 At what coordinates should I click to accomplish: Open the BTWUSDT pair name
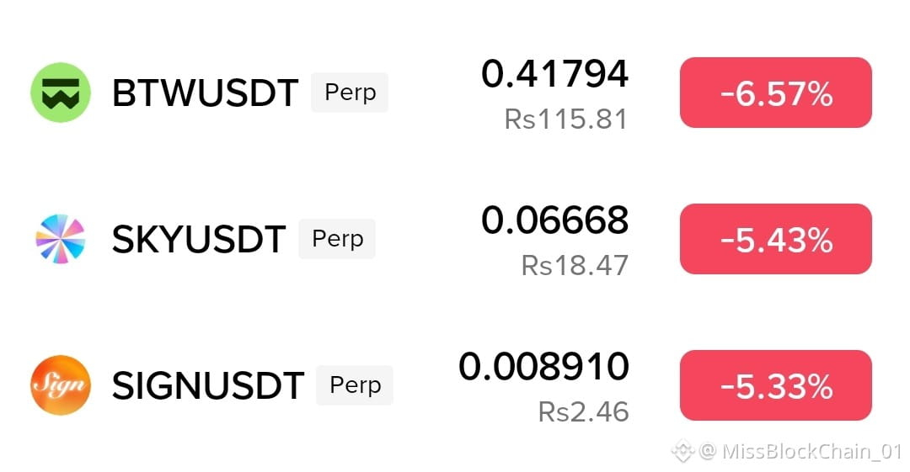[206, 93]
